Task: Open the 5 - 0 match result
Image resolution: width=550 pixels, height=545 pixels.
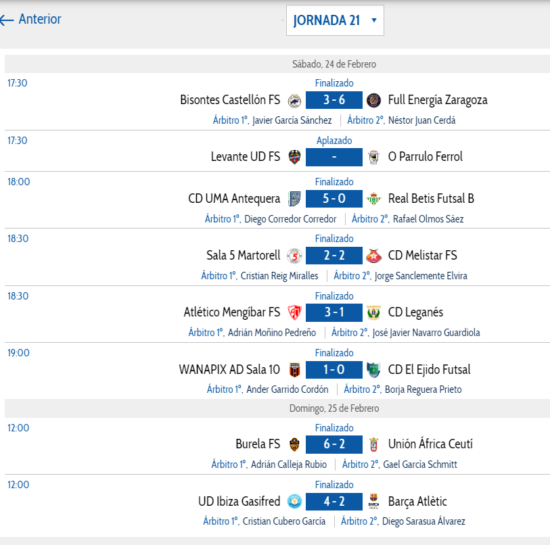Action: coord(334,199)
